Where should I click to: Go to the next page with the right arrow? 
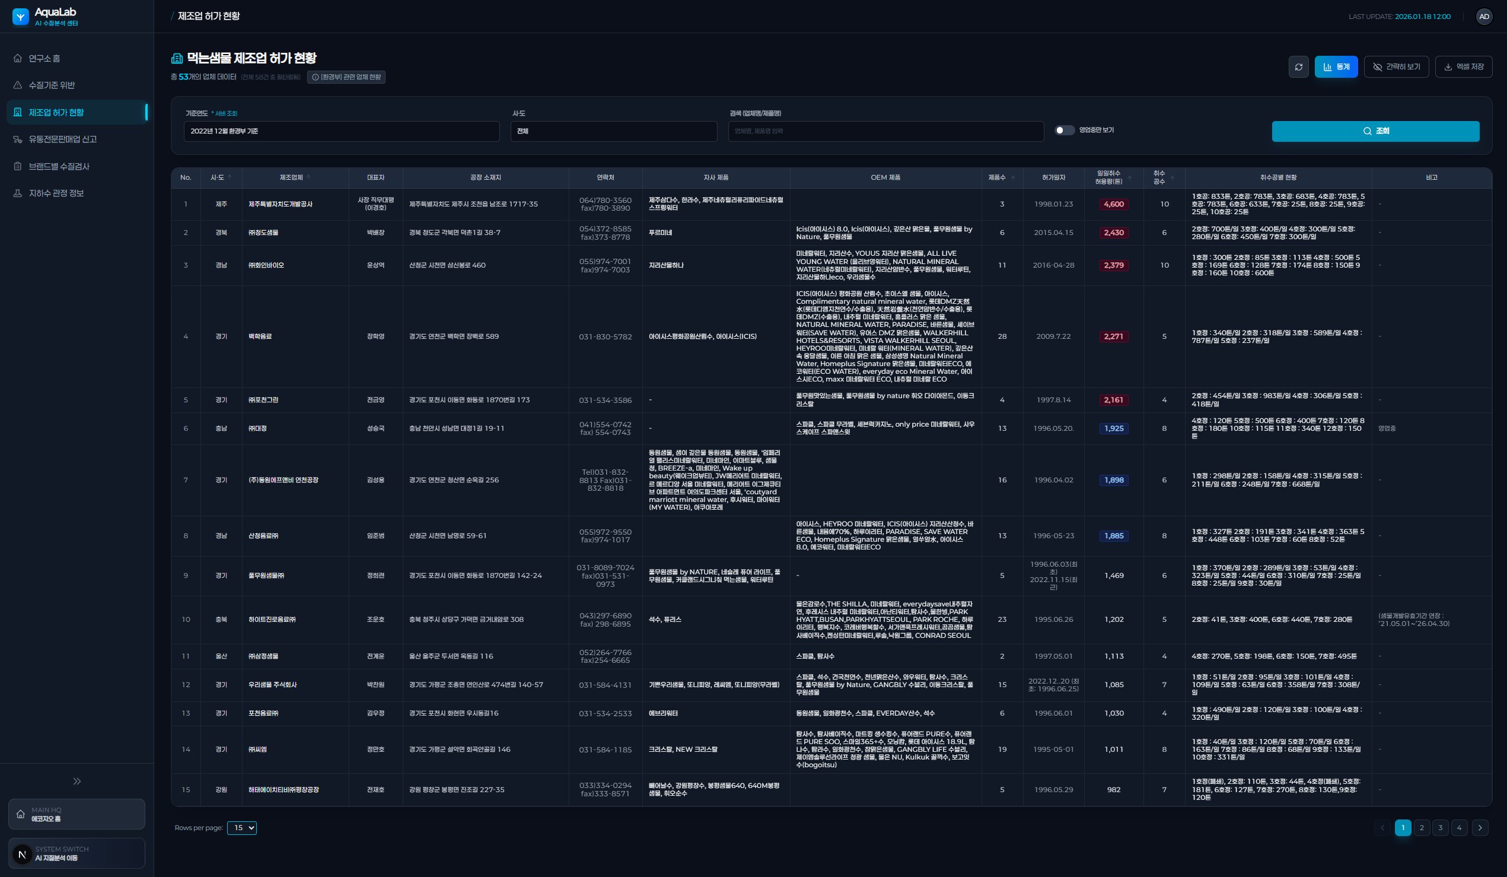1480,828
